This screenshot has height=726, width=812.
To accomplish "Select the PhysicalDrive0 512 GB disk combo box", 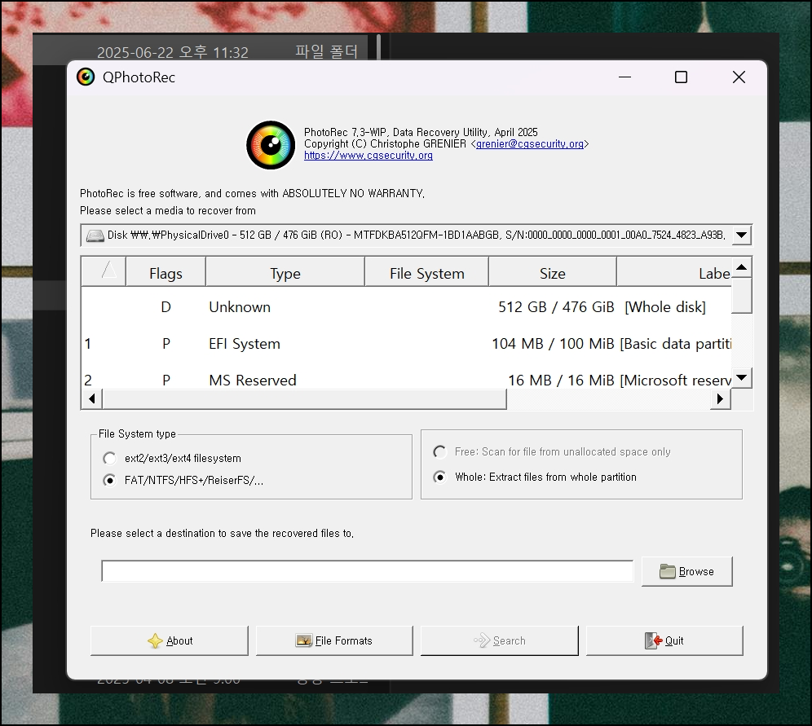I will coord(417,235).
